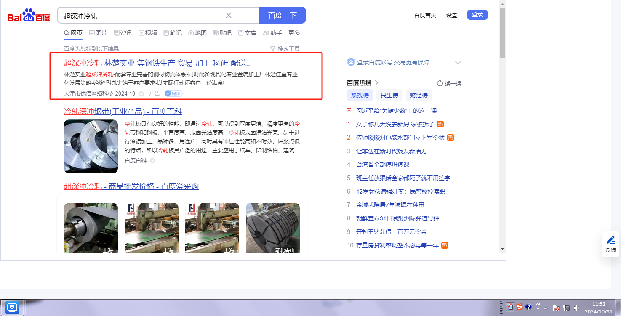
Task: Open 搜索工具 filter options
Action: pos(285,49)
